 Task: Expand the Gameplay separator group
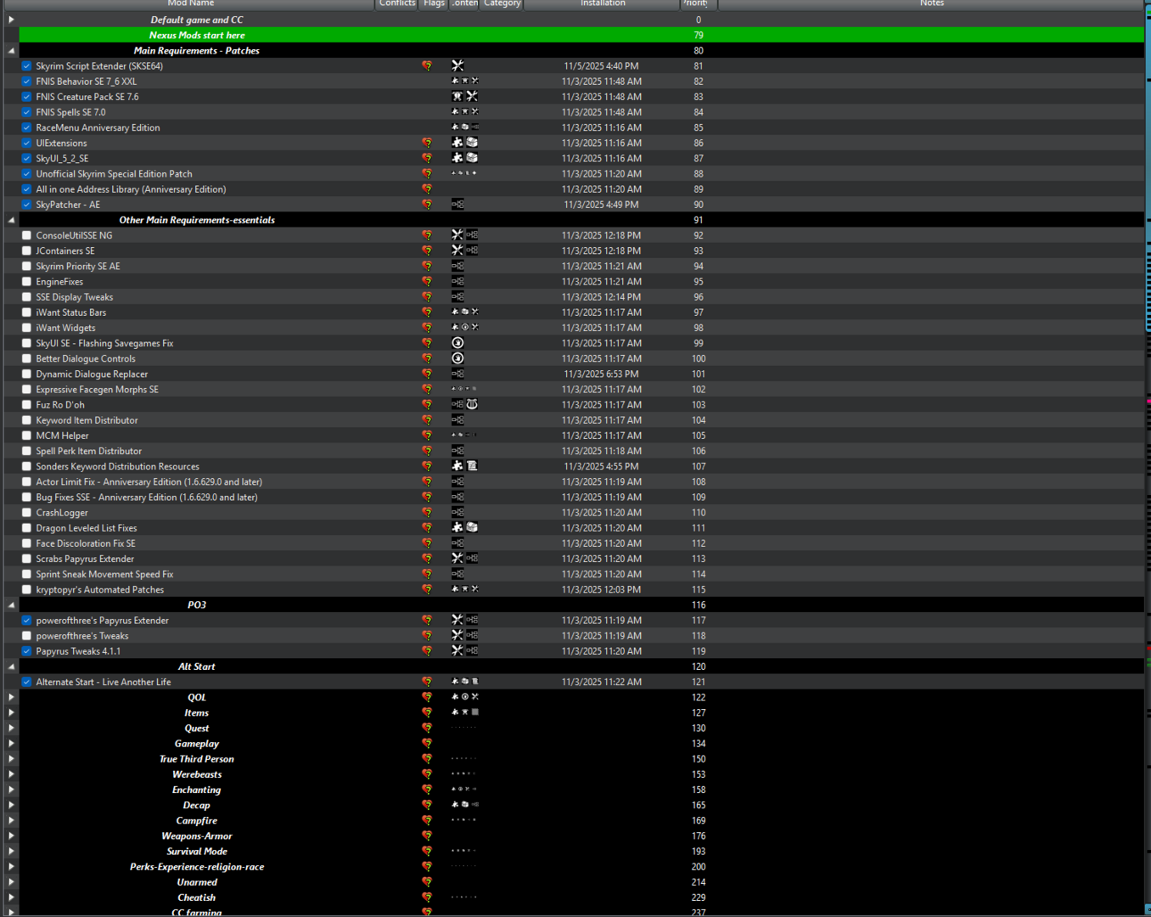click(11, 744)
